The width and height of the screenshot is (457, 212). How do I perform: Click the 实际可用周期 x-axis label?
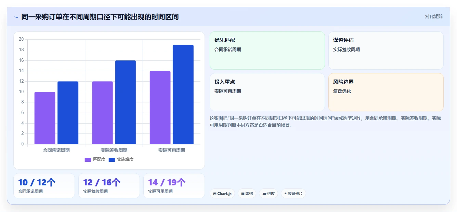pyautogui.click(x=172, y=150)
